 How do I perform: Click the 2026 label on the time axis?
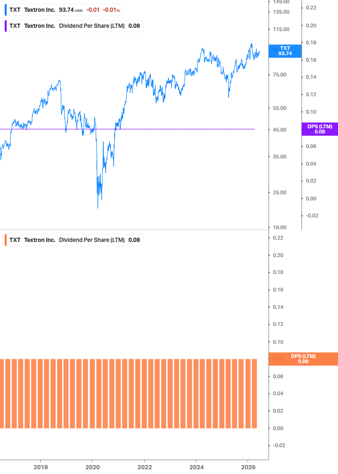(248, 467)
